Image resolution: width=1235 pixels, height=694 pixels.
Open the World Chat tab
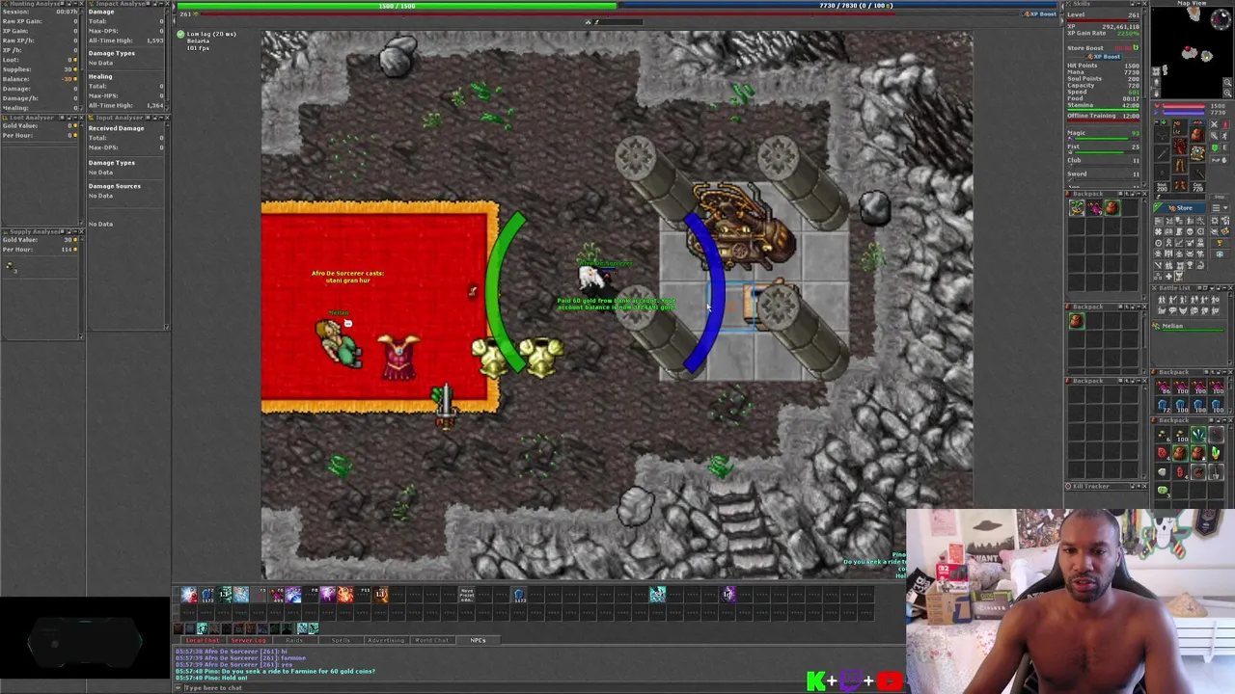click(431, 640)
